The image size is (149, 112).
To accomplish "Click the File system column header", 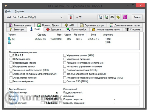I will click(x=79, y=35).
